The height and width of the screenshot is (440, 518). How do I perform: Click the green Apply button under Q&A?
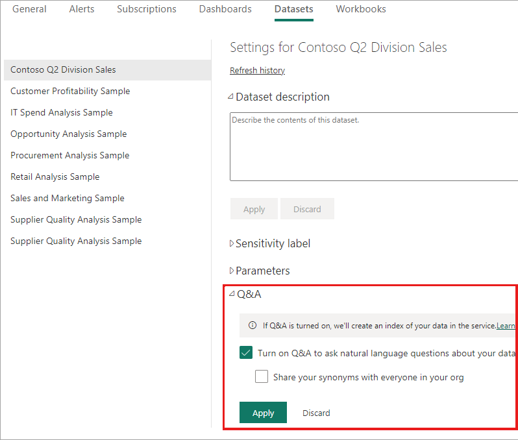tap(263, 413)
